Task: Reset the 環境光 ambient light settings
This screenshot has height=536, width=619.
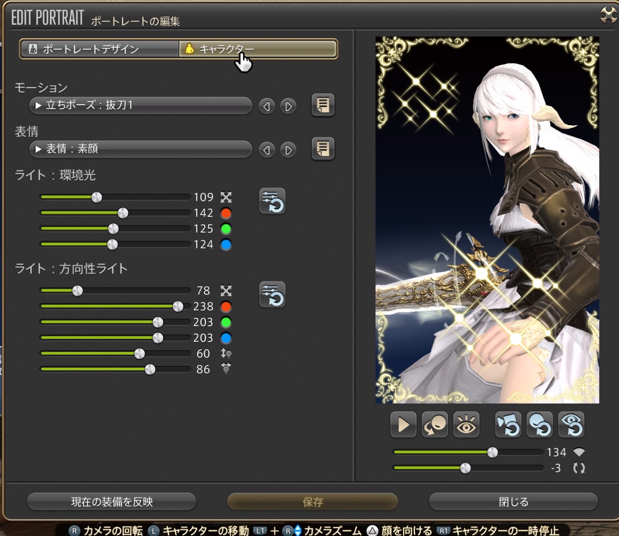Action: (x=272, y=201)
